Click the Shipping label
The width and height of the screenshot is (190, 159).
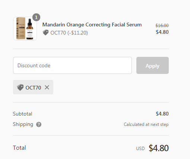click(23, 124)
